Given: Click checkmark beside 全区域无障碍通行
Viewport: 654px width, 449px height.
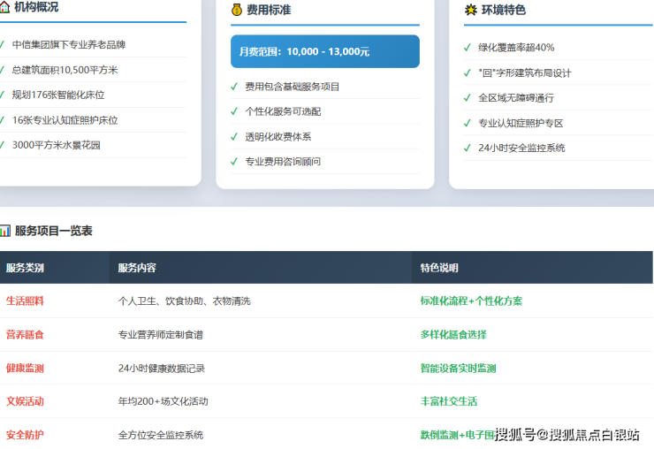Looking at the screenshot, I should pos(468,98).
